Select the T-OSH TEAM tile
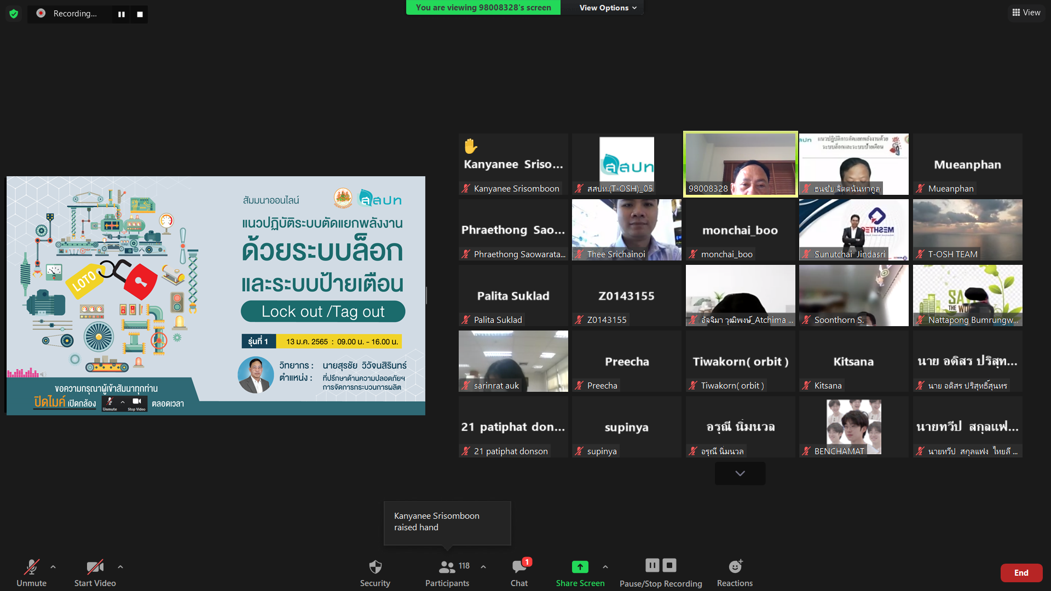The image size is (1051, 591). coord(968,230)
